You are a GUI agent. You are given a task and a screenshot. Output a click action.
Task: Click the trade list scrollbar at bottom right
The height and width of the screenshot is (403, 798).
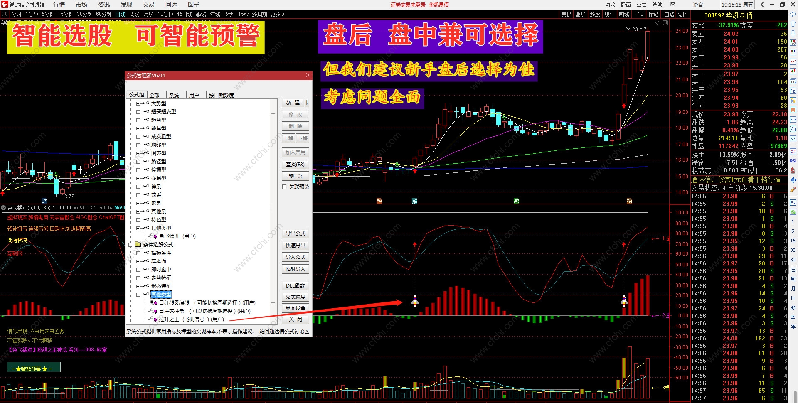pyautogui.click(x=795, y=397)
